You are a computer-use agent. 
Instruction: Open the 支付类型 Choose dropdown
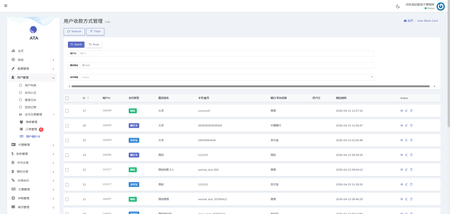[225, 77]
